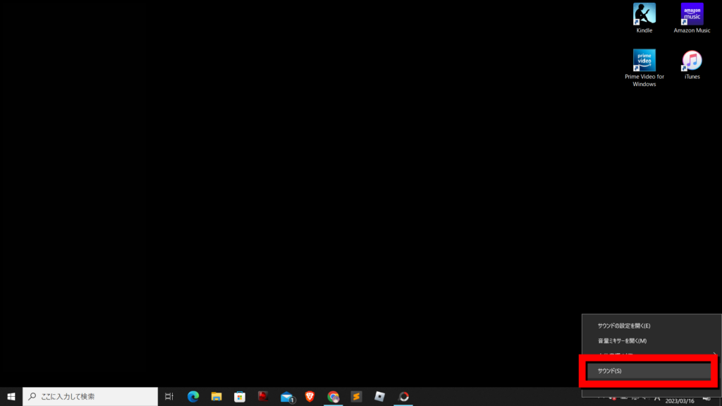
Task: Launch Amazon Music from the desktop
Action: point(692,18)
